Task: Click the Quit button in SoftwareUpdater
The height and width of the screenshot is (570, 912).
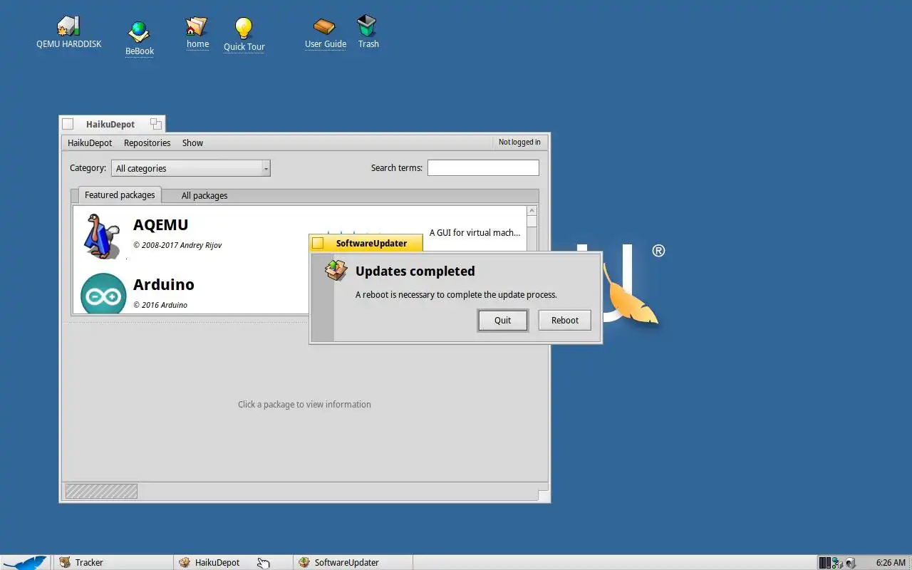Action: 503,320
